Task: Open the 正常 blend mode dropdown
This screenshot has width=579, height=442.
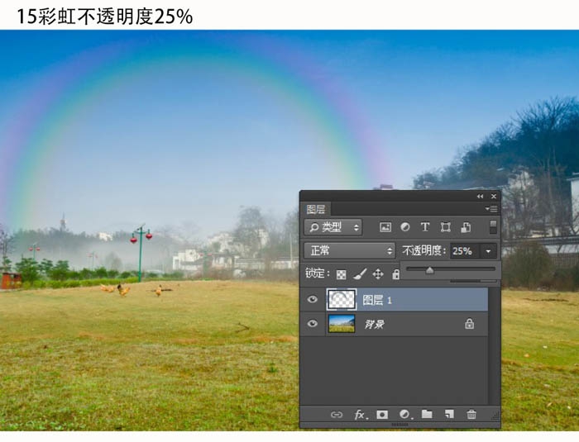Action: [349, 251]
